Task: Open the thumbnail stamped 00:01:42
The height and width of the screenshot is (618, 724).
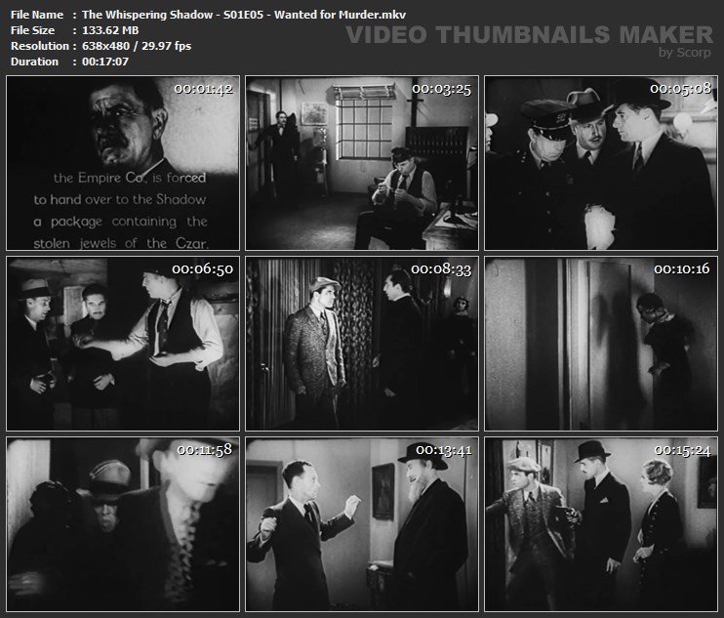Action: (123, 163)
